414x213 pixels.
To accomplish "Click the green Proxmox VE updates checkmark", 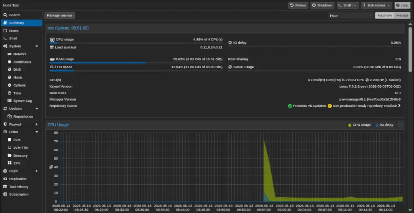I will click(290, 106).
